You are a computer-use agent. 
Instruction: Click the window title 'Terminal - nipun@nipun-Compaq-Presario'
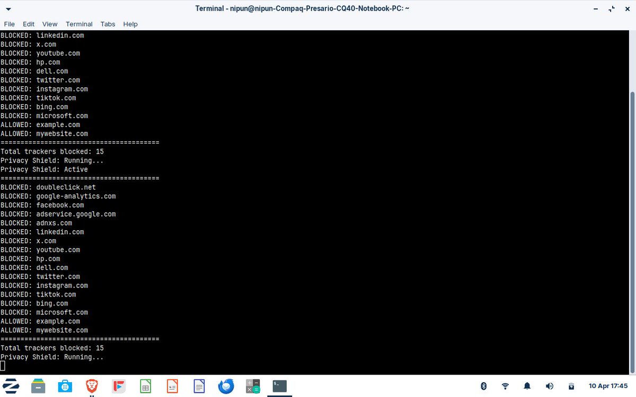302,8
